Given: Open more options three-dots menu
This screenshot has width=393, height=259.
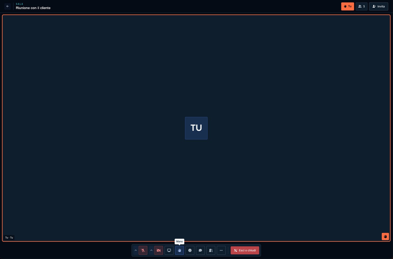Looking at the screenshot, I should (221, 250).
